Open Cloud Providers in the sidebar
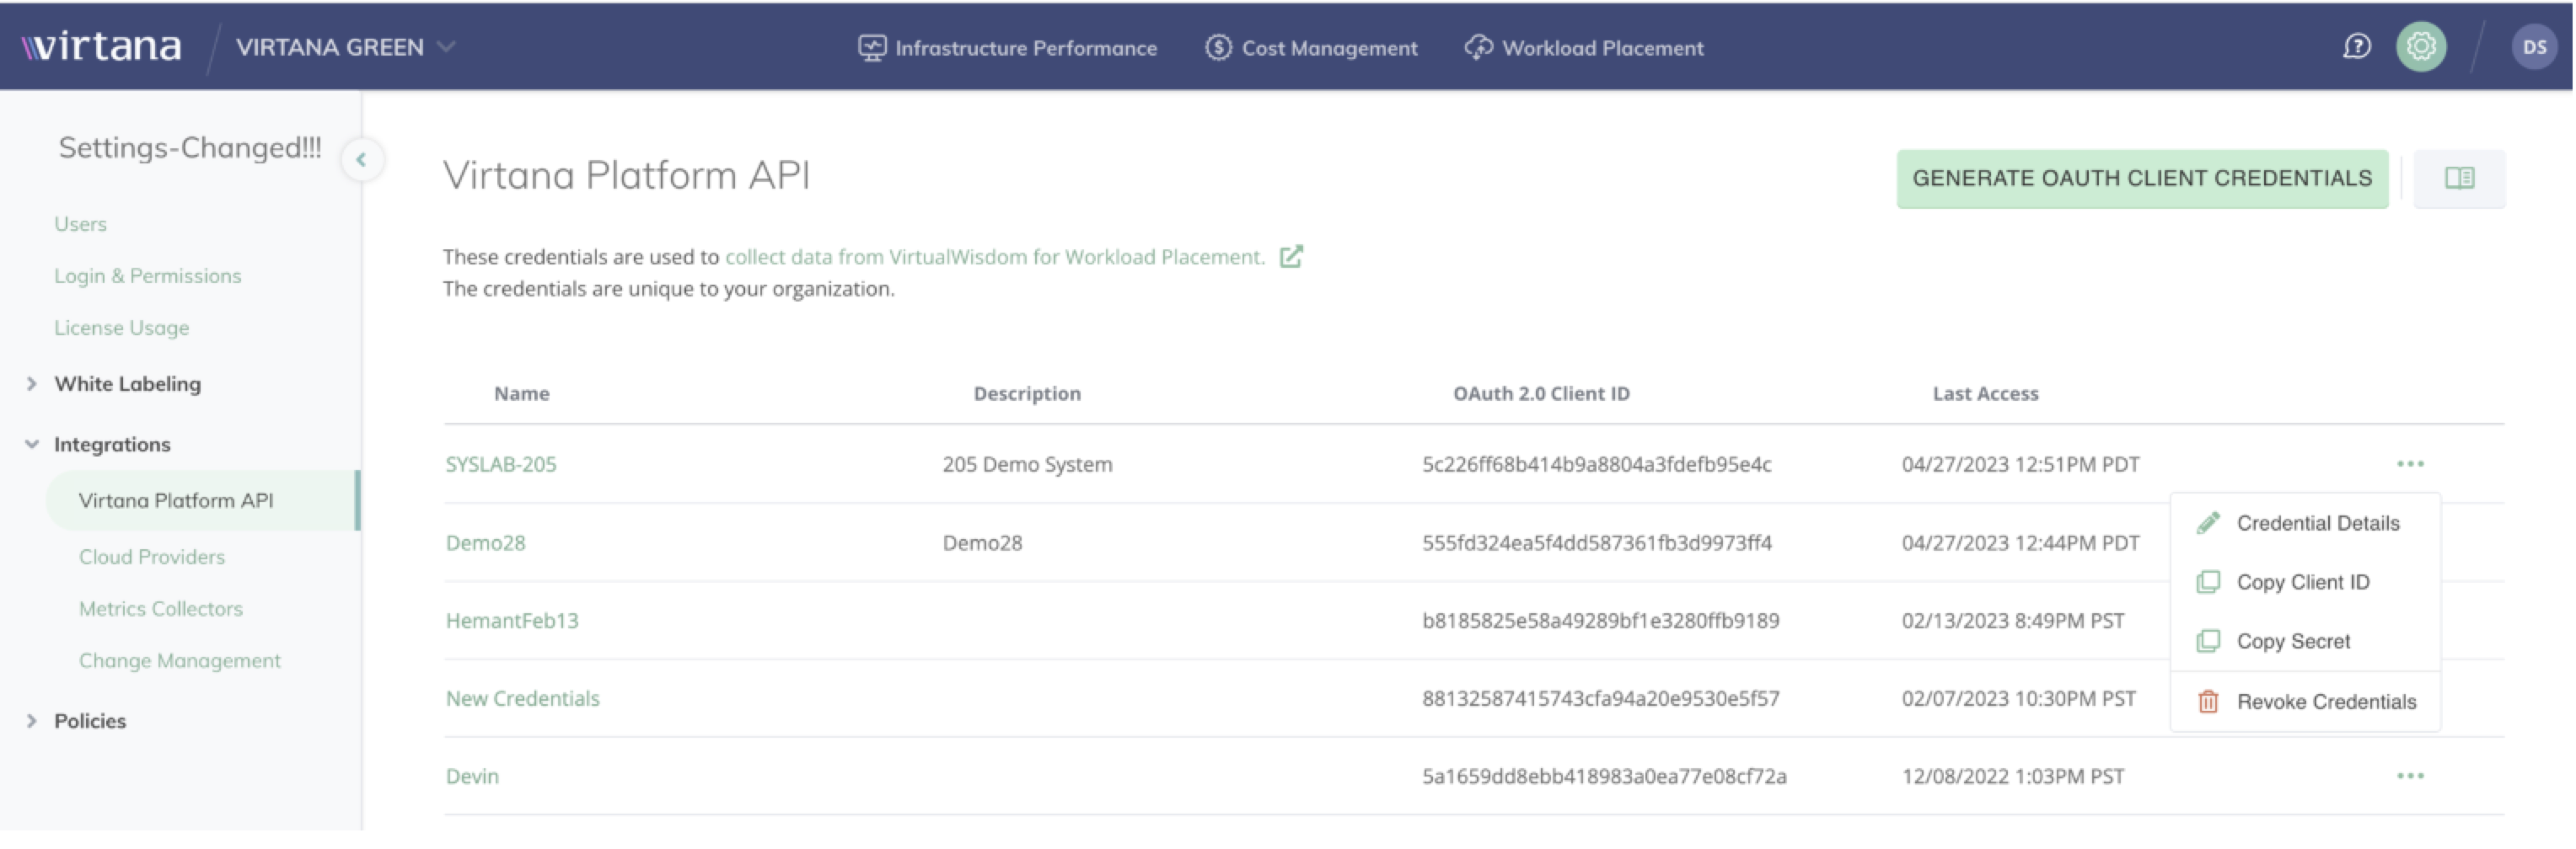This screenshot has height=849, width=2576. coord(152,558)
